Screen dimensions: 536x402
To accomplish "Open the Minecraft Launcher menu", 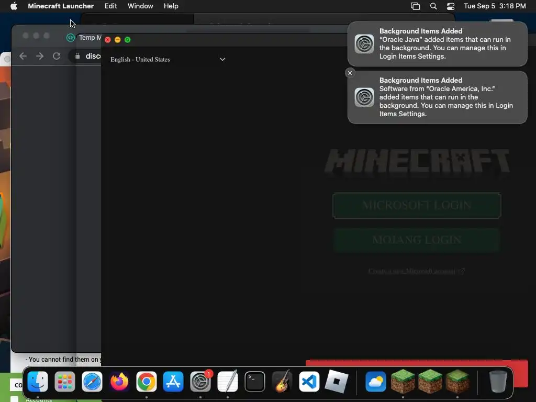I will 61,6.
